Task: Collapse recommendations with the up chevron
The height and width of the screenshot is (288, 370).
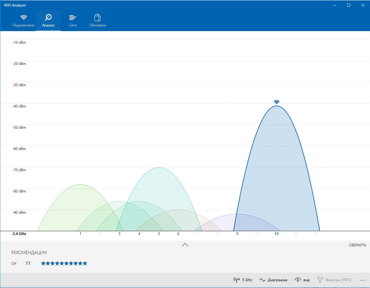Action: tap(185, 245)
